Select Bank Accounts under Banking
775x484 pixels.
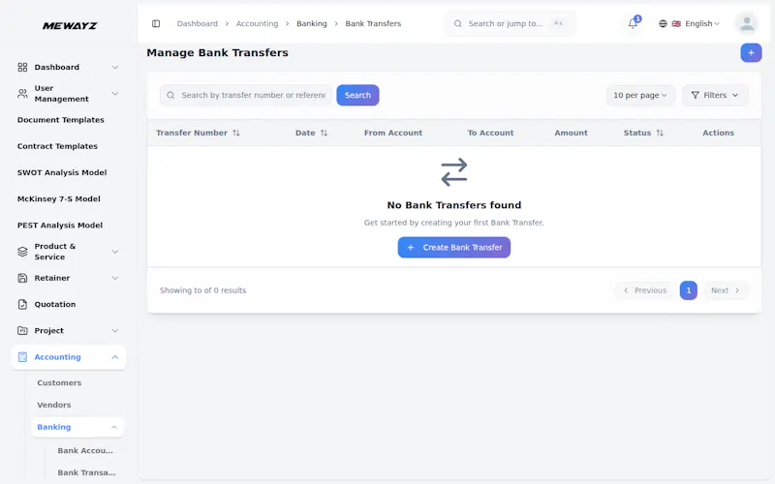[85, 450]
